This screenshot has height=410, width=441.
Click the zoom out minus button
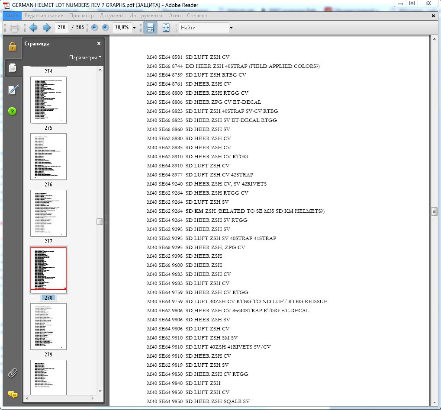point(94,28)
